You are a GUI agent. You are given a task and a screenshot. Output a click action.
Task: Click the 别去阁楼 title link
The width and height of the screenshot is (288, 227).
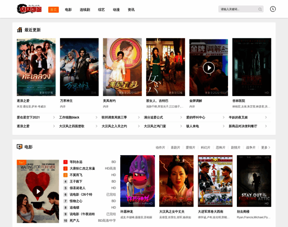(243, 211)
